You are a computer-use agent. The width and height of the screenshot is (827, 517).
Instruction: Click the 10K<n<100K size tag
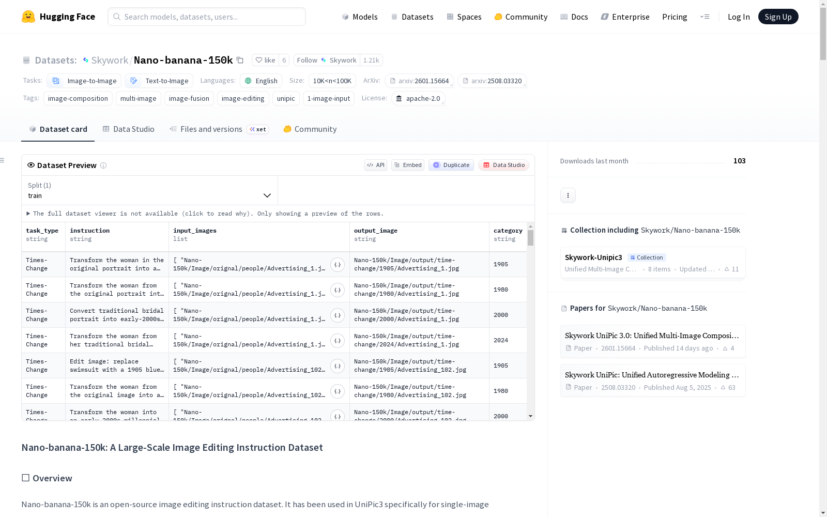[x=332, y=81]
